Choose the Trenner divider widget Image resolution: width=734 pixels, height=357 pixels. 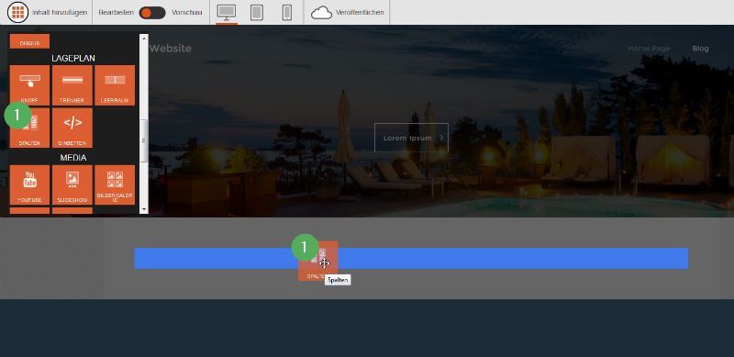(72, 85)
